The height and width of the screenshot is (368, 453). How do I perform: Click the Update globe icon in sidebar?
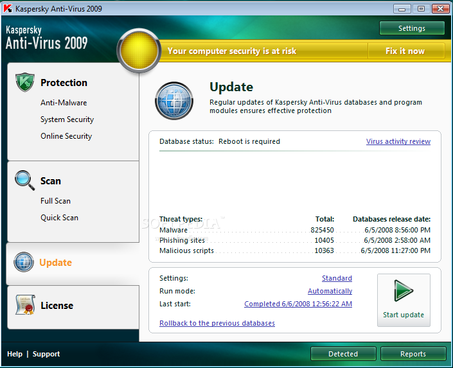point(24,262)
